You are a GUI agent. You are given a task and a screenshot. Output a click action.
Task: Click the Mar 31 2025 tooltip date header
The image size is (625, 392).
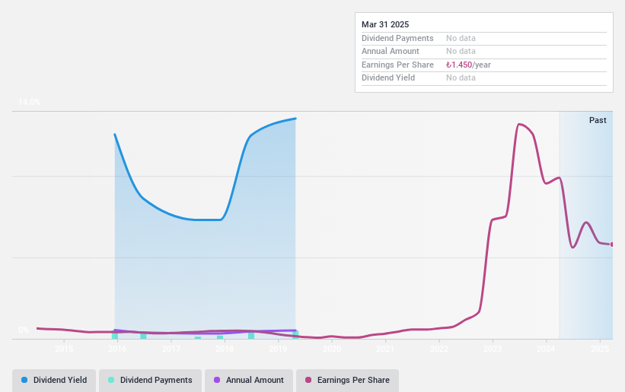[x=385, y=24]
